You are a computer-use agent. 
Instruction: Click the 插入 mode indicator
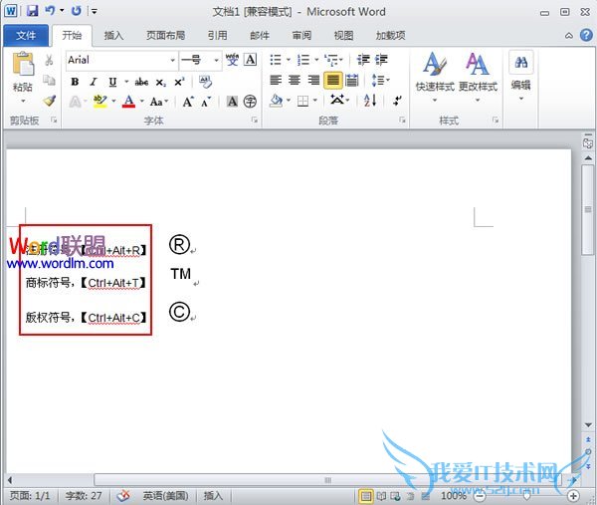coord(213,496)
